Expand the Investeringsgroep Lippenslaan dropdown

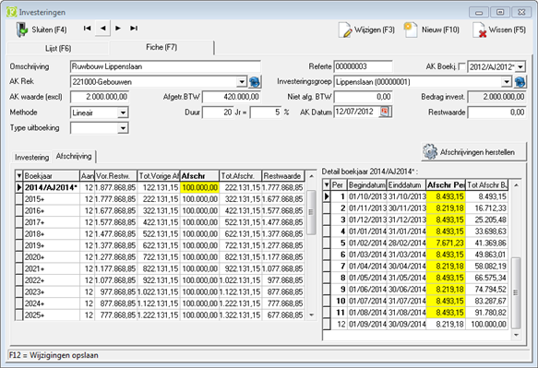(507, 82)
